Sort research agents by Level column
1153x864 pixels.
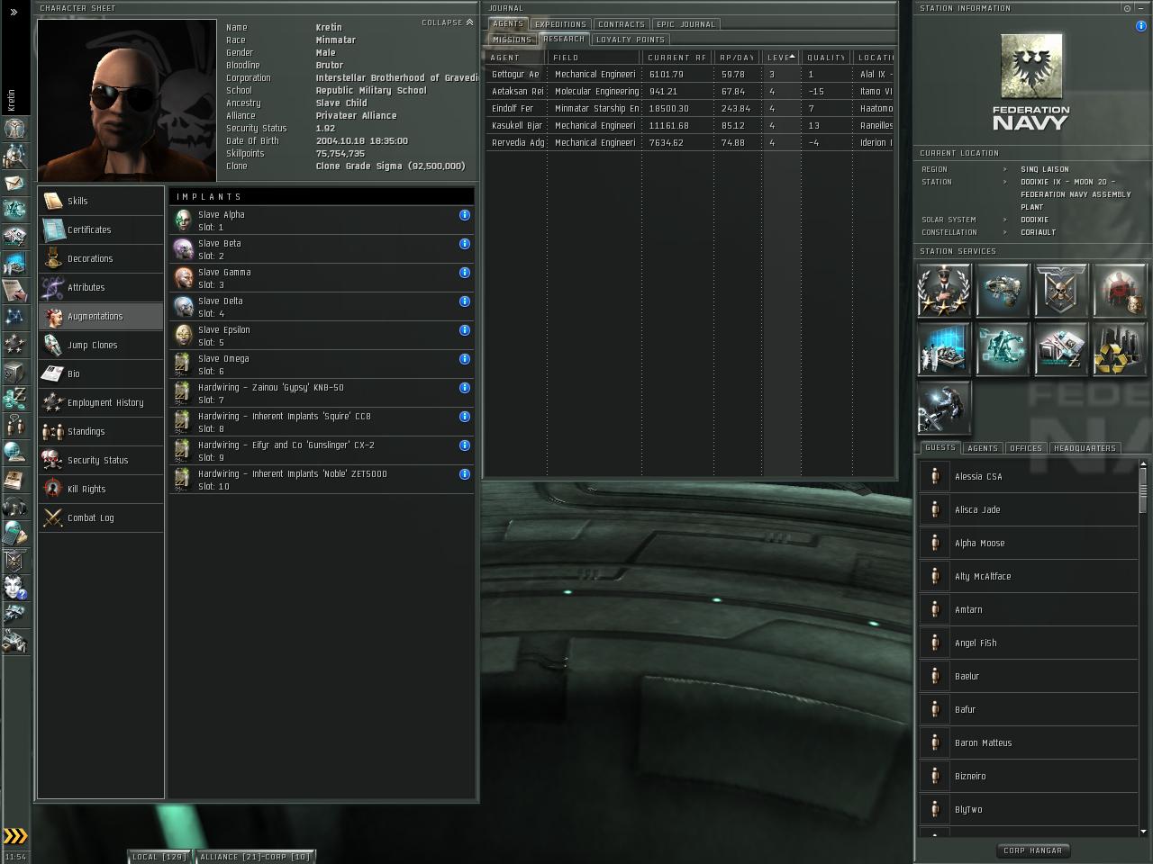point(780,58)
